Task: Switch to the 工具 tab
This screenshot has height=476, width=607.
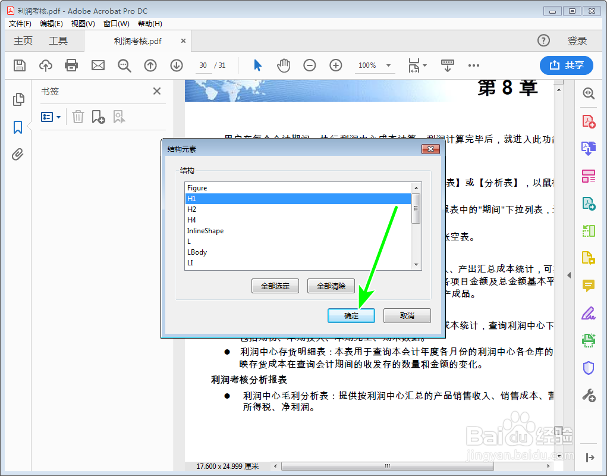Action: 58,40
